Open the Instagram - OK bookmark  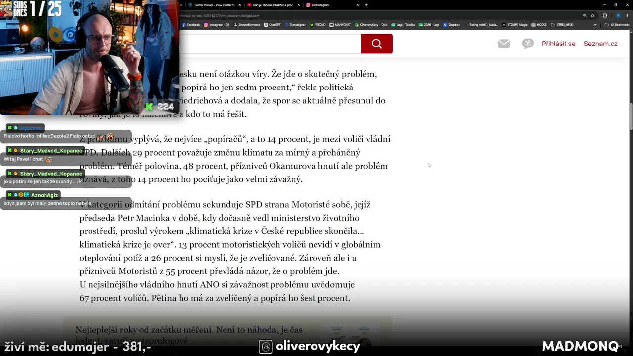pyautogui.click(x=217, y=25)
